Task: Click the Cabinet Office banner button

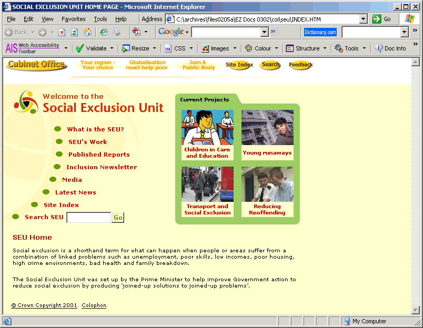Action: (36, 65)
